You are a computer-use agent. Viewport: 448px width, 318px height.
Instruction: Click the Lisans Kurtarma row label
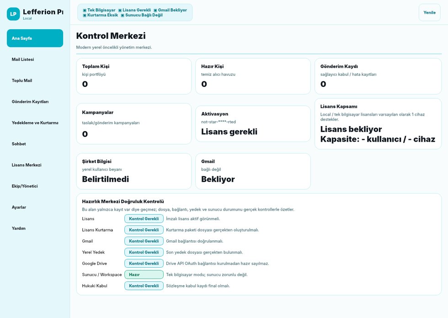97,230
